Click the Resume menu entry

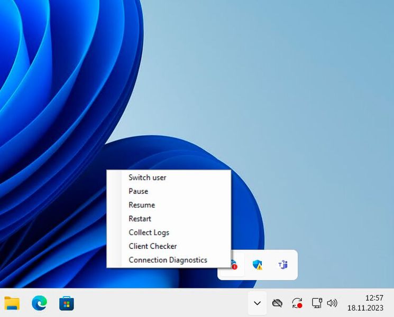point(169,205)
